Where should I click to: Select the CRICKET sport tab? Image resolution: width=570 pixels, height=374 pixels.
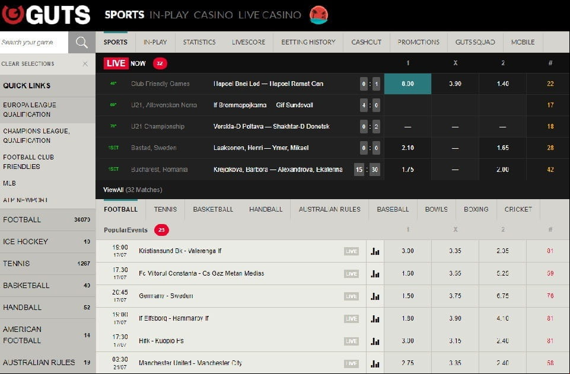click(x=518, y=209)
